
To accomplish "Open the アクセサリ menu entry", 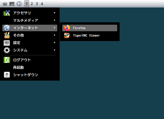I will tap(30, 13).
